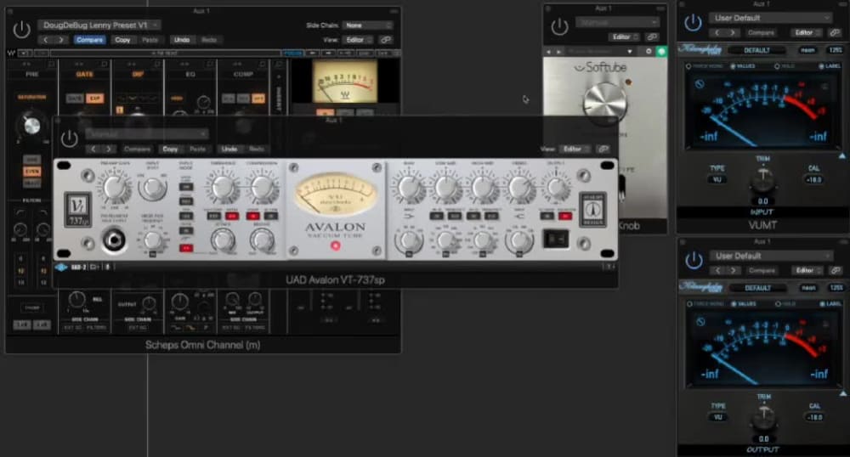
Task: Click CAL -18.0 value in VUMT Input
Action: point(814,180)
